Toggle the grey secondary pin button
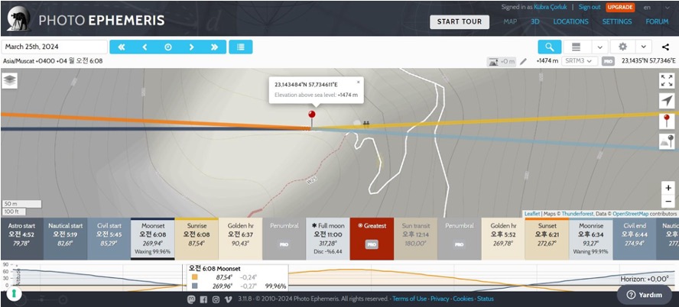 click(x=667, y=141)
